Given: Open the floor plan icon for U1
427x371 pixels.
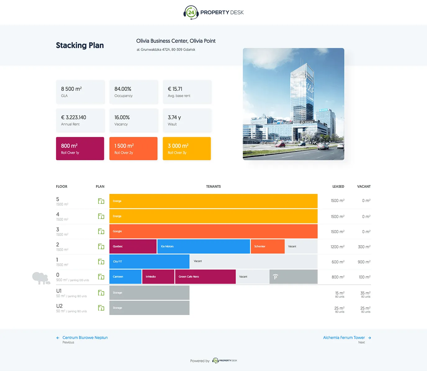Looking at the screenshot, I should coord(101,293).
